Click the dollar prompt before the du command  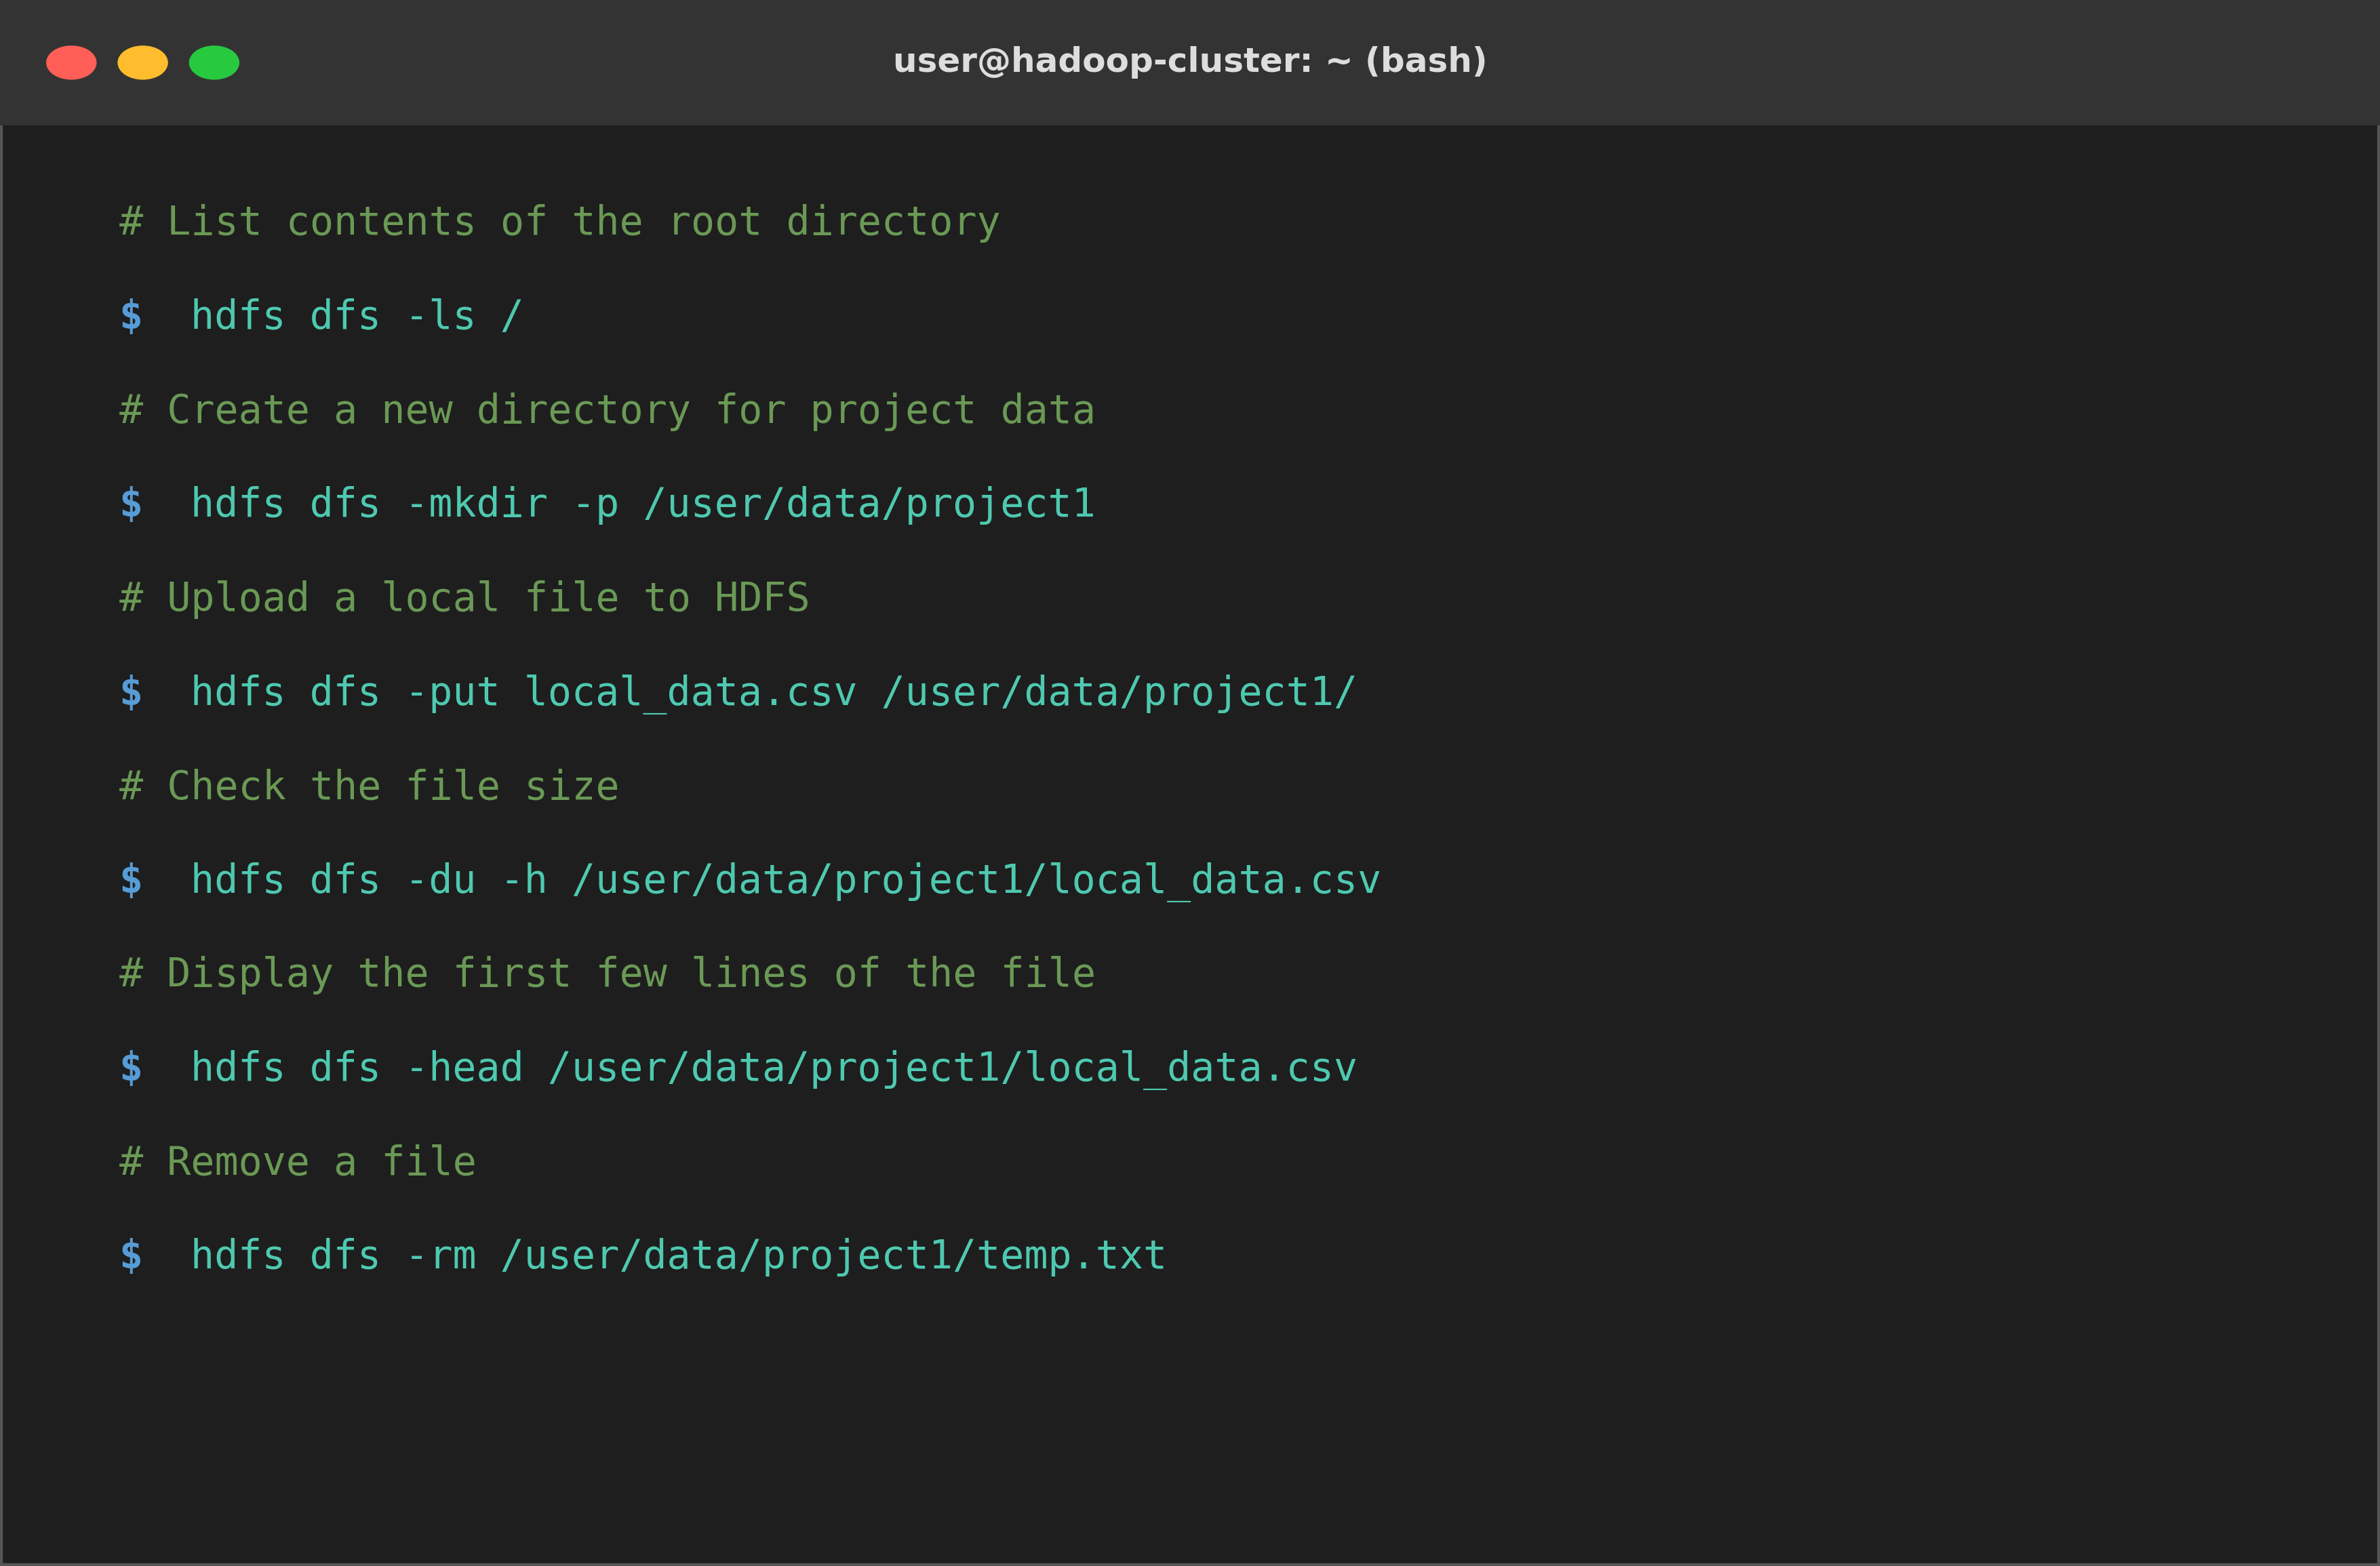click(x=131, y=880)
